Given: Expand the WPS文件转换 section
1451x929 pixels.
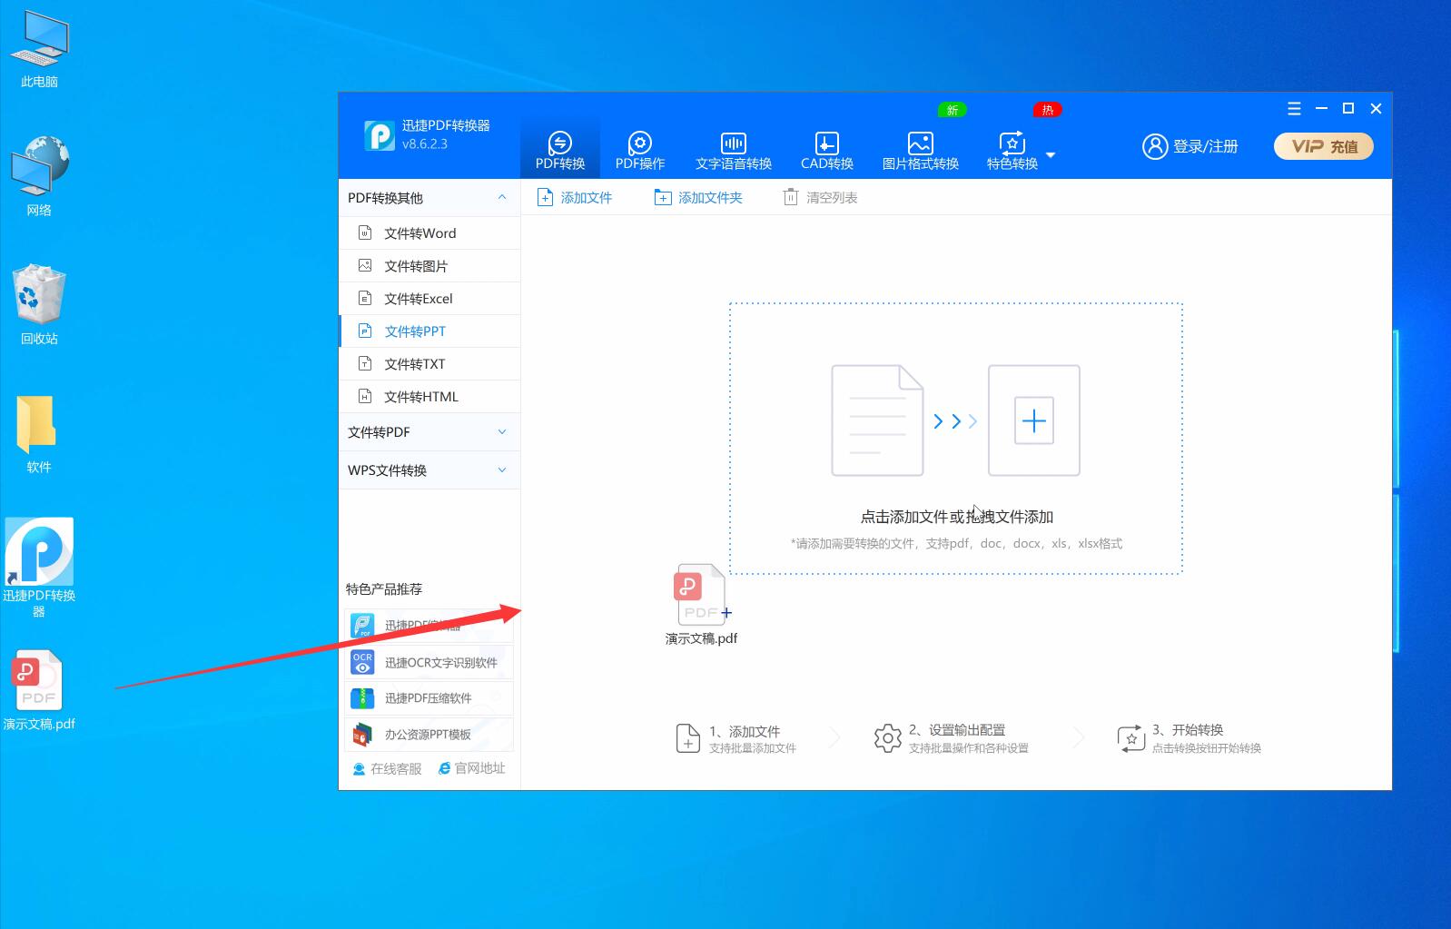Looking at the screenshot, I should (429, 470).
